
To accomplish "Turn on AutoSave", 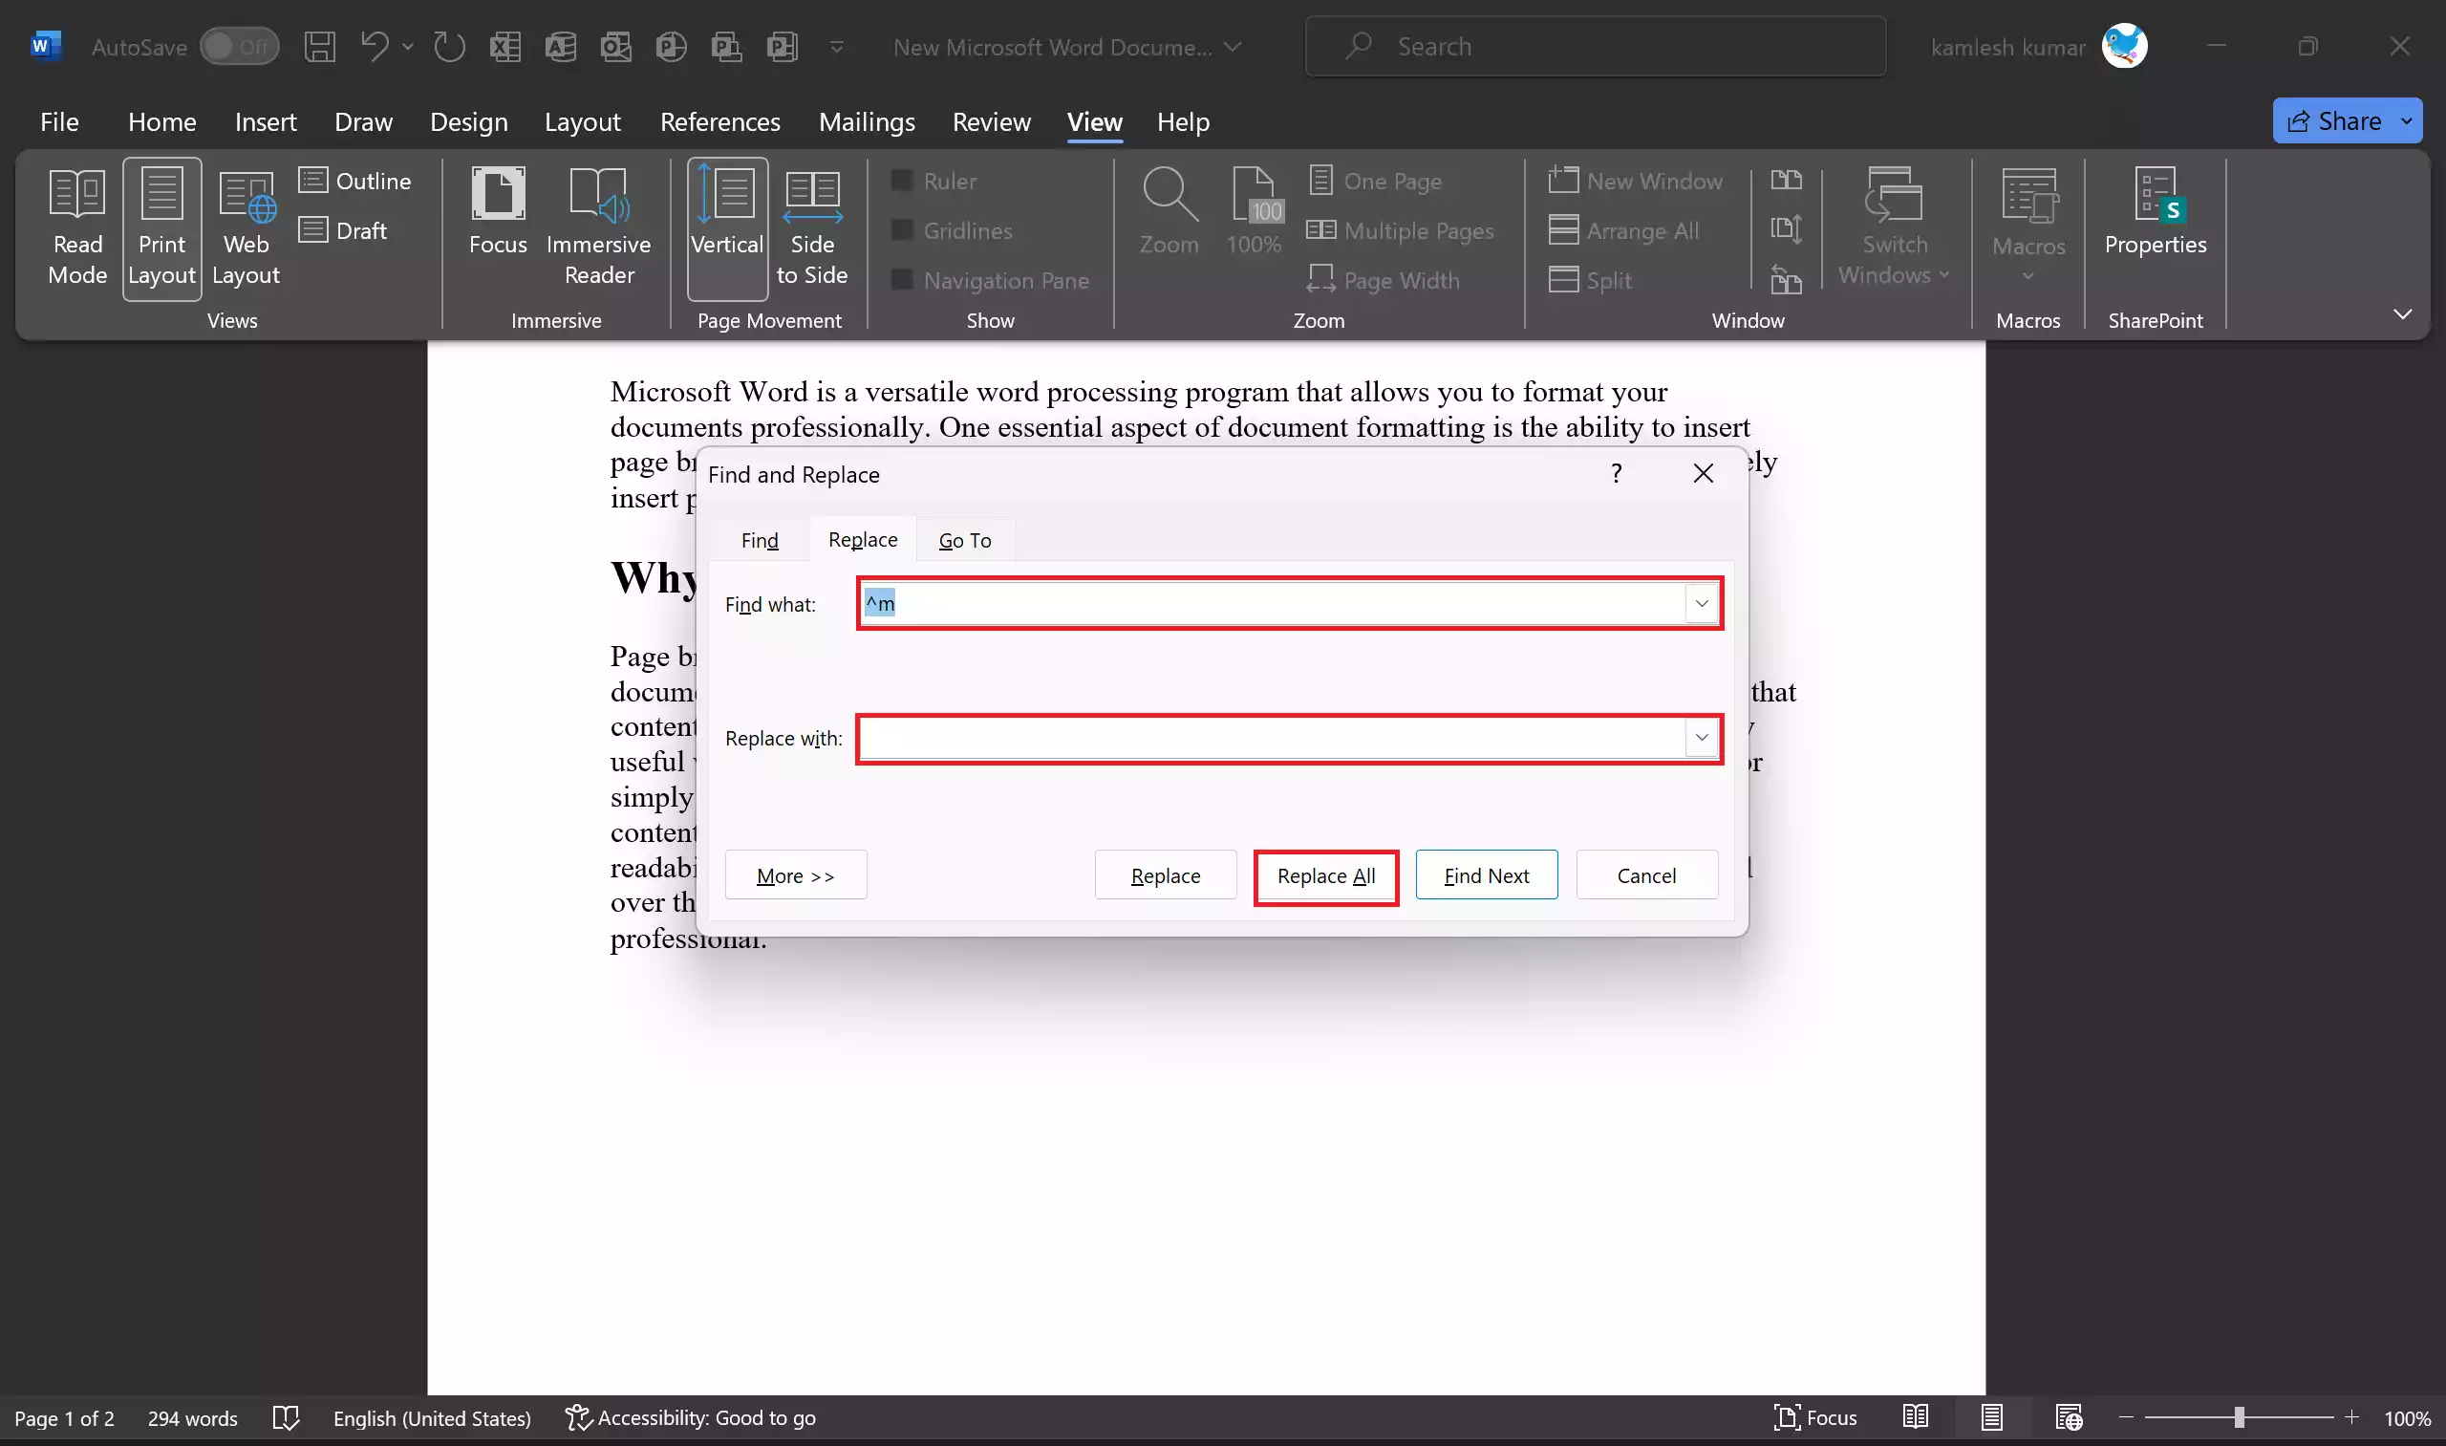I will coord(239,46).
